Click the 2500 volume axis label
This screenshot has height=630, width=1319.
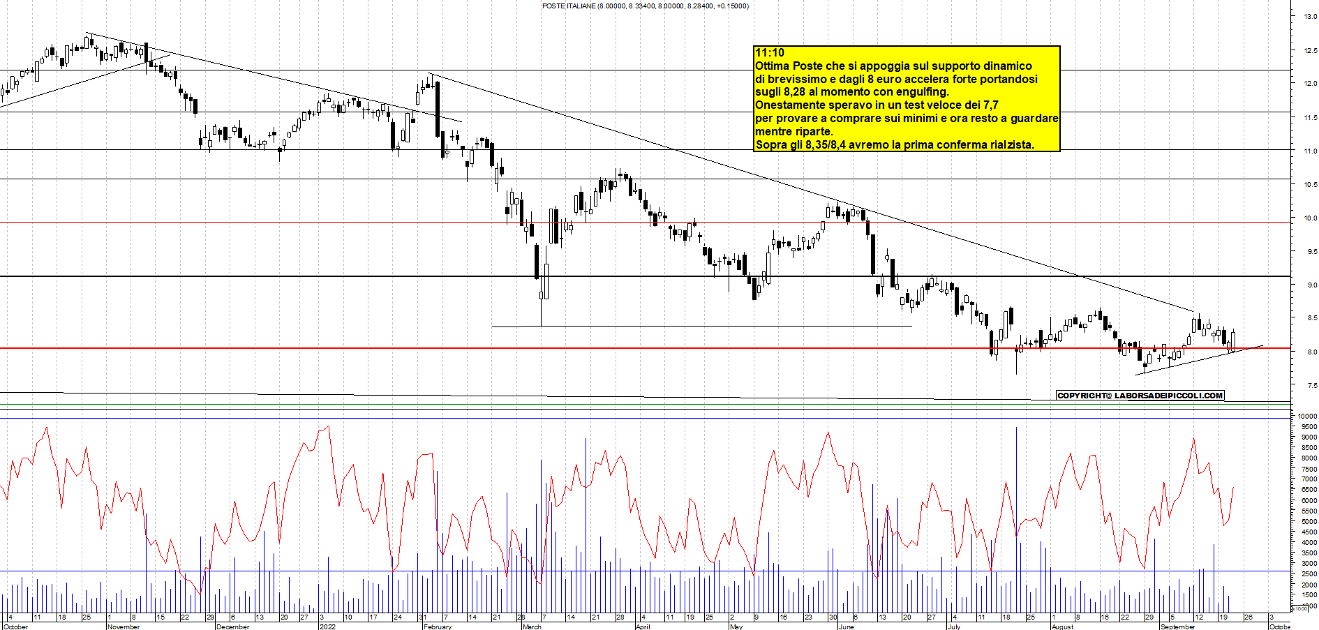tap(1309, 573)
